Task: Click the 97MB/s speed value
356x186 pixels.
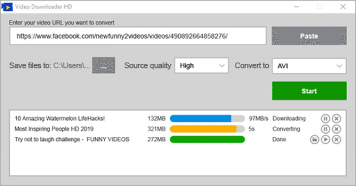Action: click(x=258, y=118)
